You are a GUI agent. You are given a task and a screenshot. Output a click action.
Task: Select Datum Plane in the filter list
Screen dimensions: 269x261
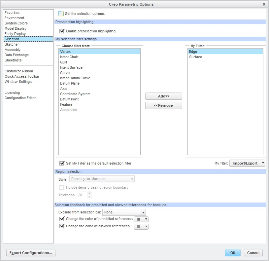pyautogui.click(x=99, y=83)
